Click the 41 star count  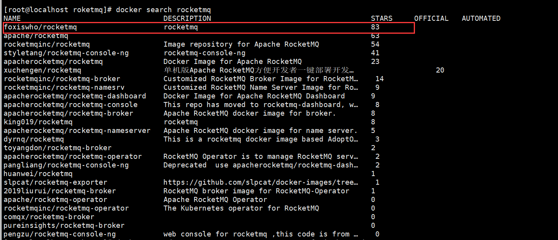click(375, 53)
